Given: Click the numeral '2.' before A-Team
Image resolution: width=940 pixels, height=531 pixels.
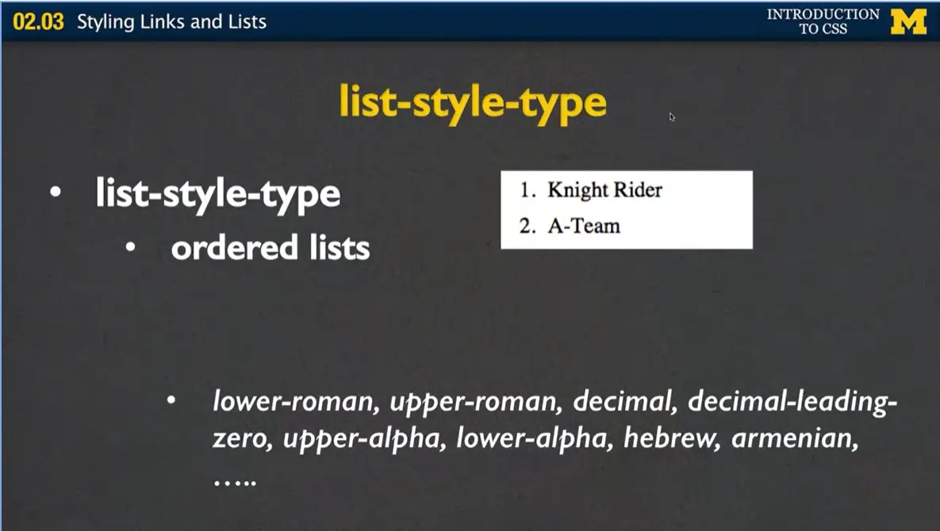Looking at the screenshot, I should tap(527, 225).
